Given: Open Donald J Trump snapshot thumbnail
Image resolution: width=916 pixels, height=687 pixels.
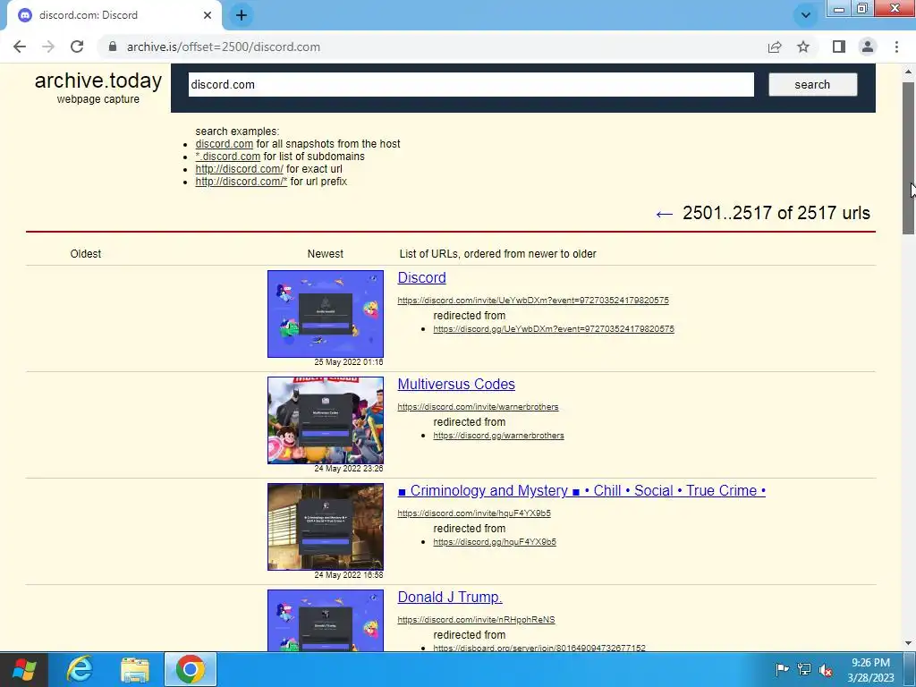Looking at the screenshot, I should [x=326, y=621].
